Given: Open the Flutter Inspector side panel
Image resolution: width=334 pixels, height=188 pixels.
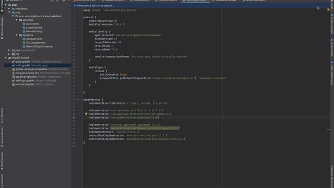Looking at the screenshot, I should 332,24.
